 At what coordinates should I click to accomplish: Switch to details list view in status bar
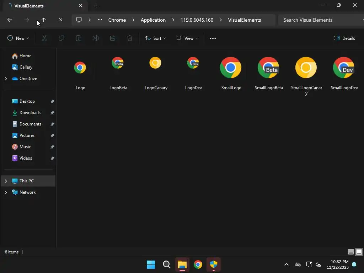[351, 252]
